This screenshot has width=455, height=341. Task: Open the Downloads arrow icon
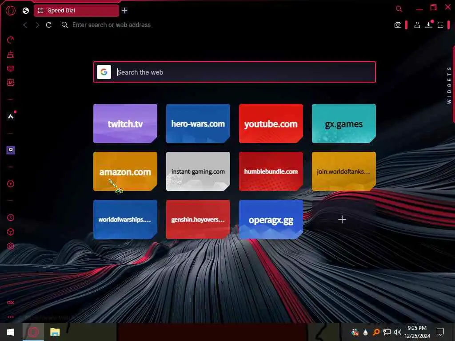tap(429, 25)
